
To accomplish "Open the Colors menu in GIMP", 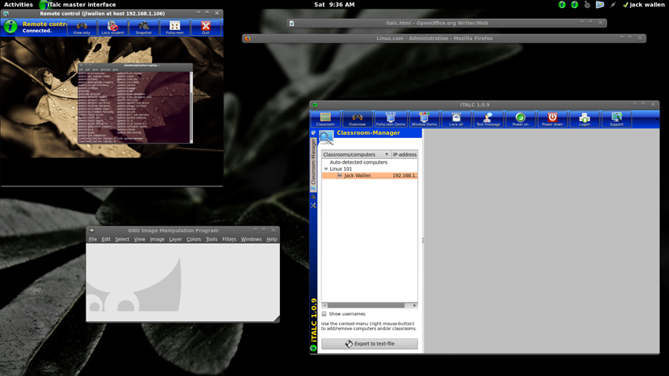I will 193,239.
